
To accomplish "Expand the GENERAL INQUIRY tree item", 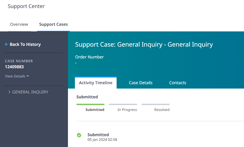I will [x=28, y=92].
